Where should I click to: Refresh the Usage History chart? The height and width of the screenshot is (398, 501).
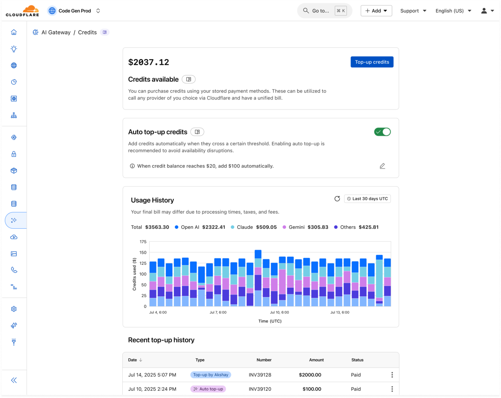point(337,199)
